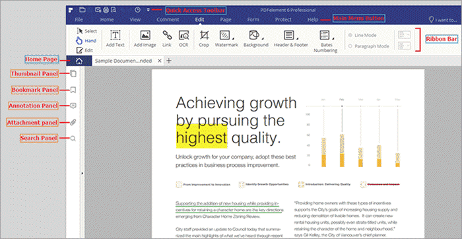Click the PDFelement logo icon

click(70, 10)
